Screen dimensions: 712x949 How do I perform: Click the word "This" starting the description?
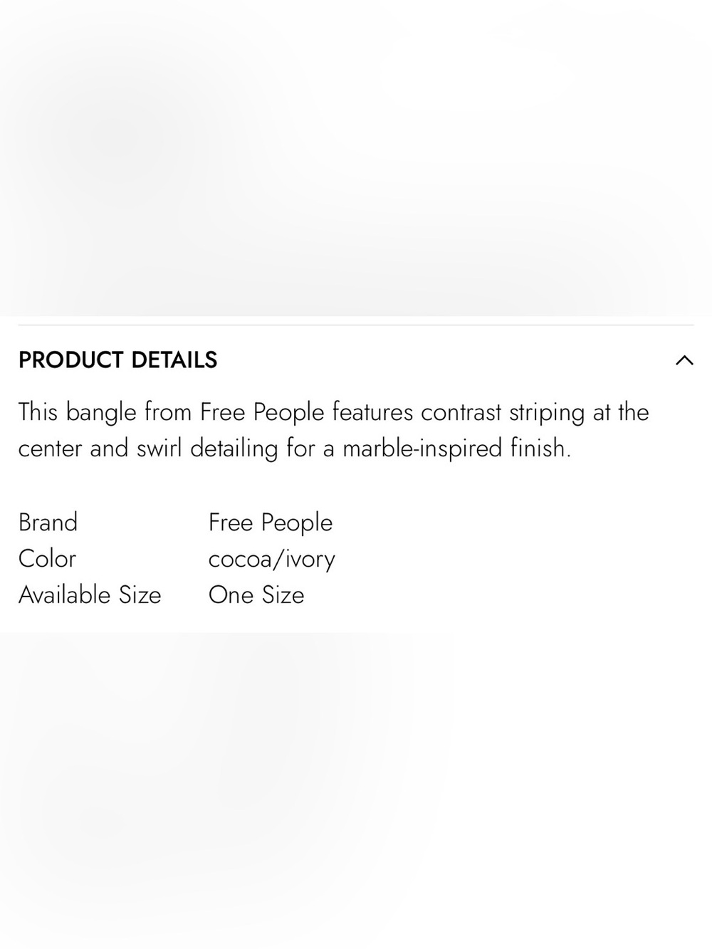click(x=38, y=412)
